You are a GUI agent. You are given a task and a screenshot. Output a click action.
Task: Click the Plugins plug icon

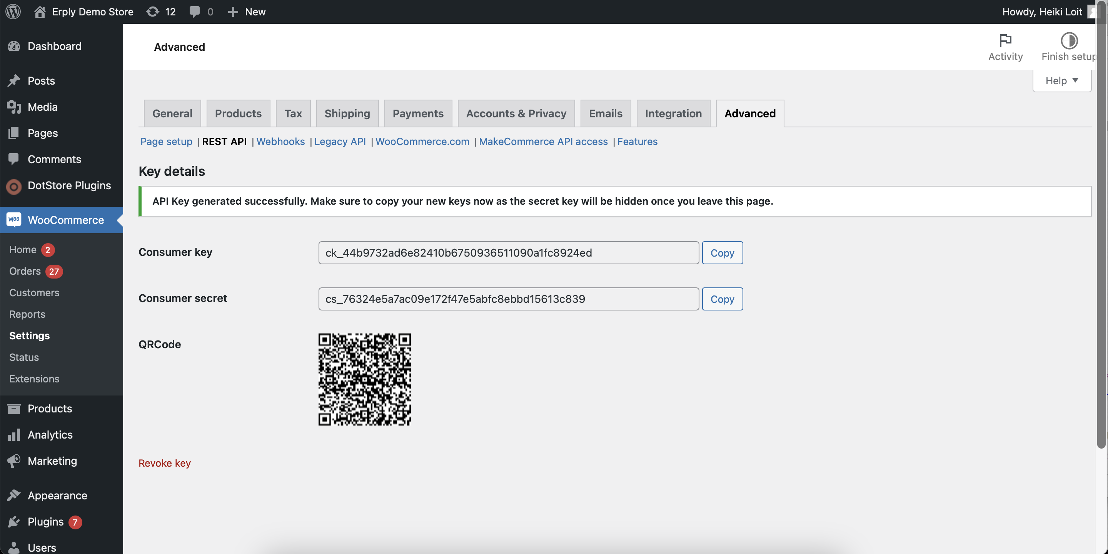click(x=14, y=522)
